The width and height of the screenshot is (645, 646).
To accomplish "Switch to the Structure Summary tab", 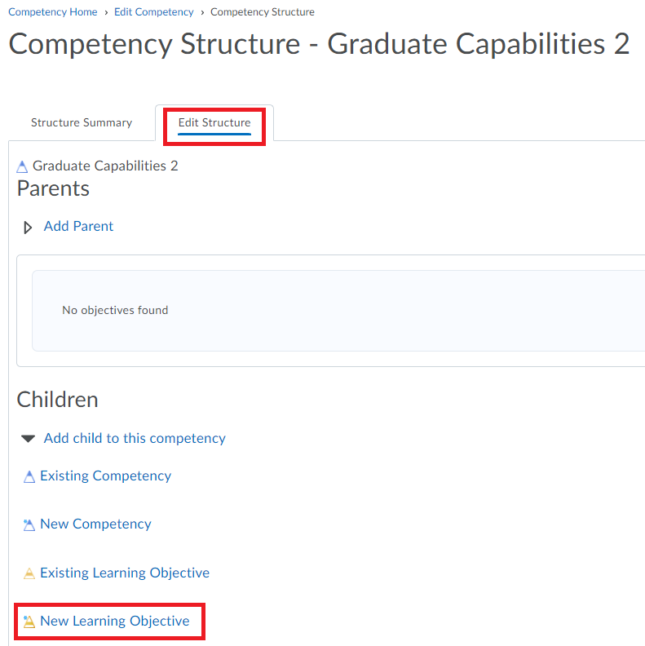I will (x=82, y=123).
